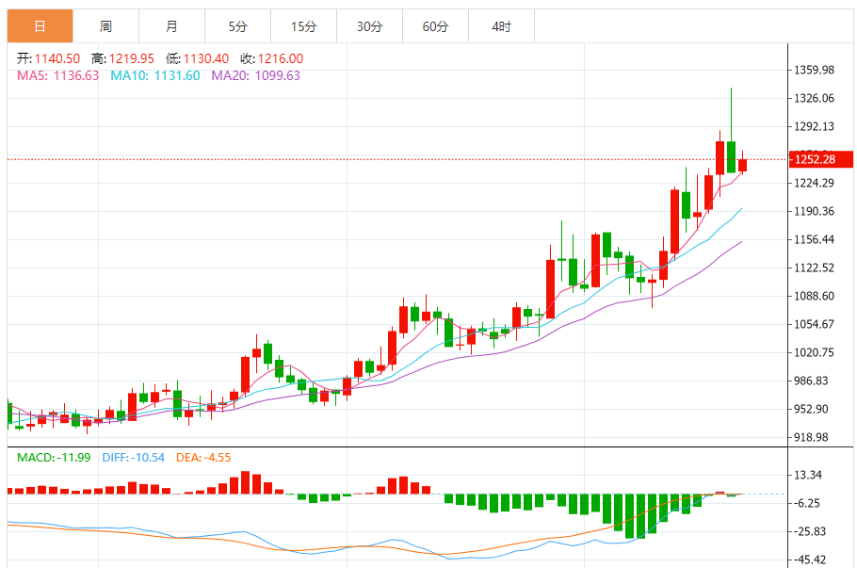Screen dimensions: 857x568
Task: Click the open price value 1140.50
Action: [x=57, y=58]
